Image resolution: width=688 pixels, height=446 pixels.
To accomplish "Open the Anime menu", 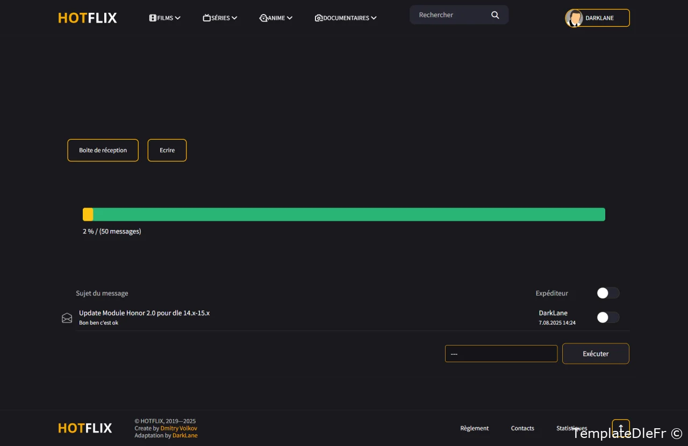I will coord(277,18).
